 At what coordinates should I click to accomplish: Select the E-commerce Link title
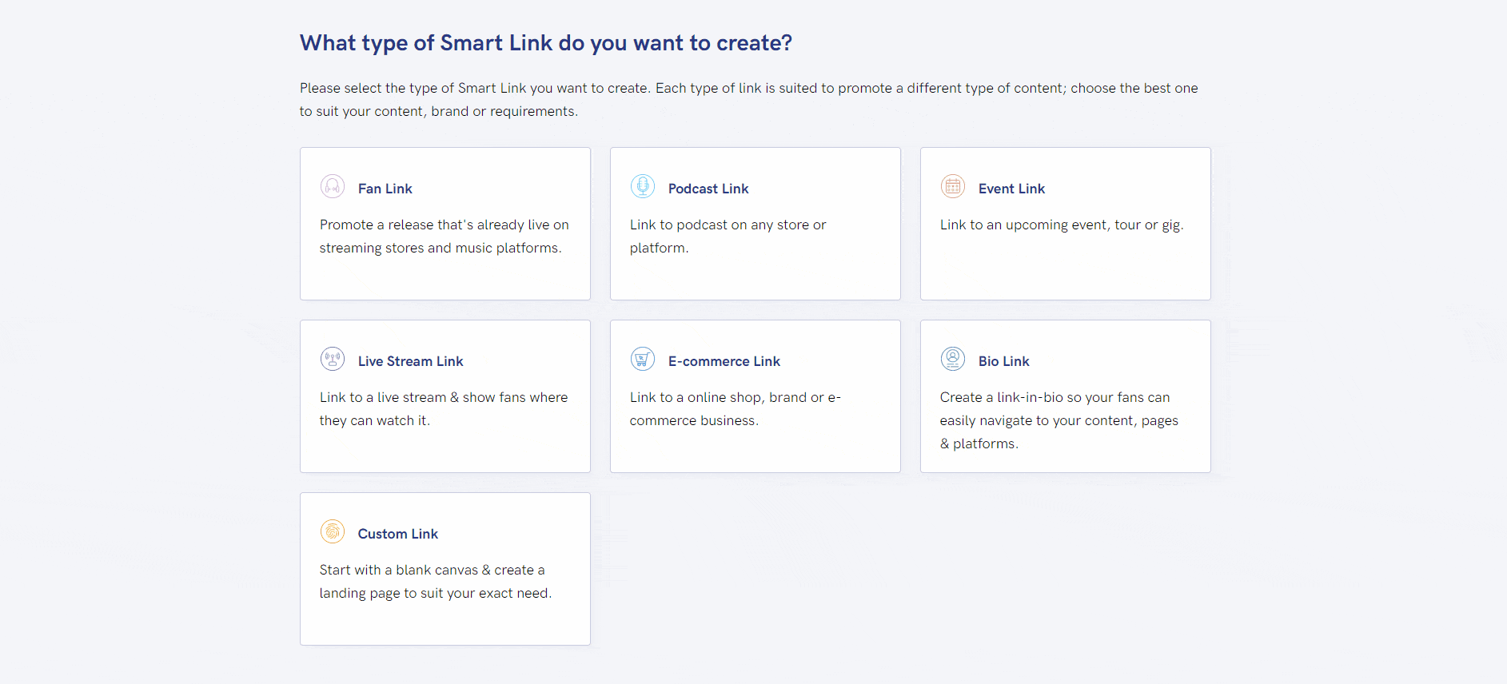[724, 361]
